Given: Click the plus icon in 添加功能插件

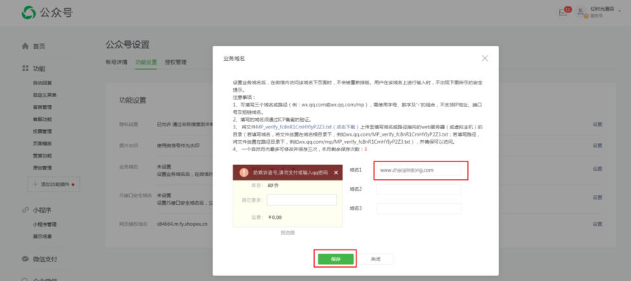Looking at the screenshot, I should click(34, 184).
